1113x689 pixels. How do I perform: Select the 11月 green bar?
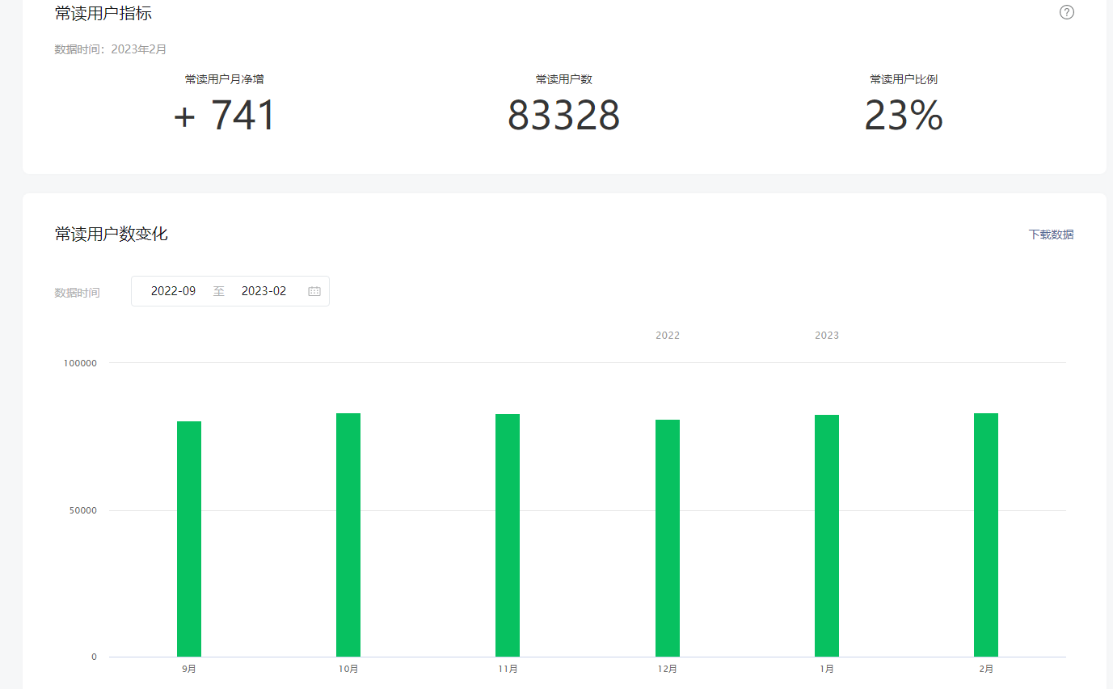click(508, 535)
